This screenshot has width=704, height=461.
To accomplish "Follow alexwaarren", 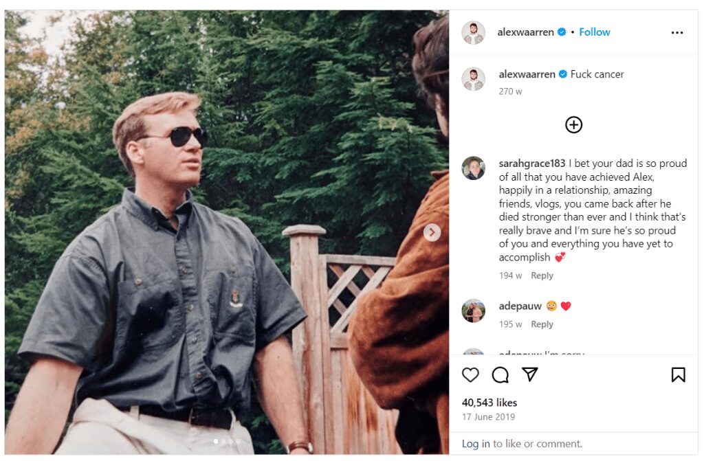I will click(x=595, y=32).
